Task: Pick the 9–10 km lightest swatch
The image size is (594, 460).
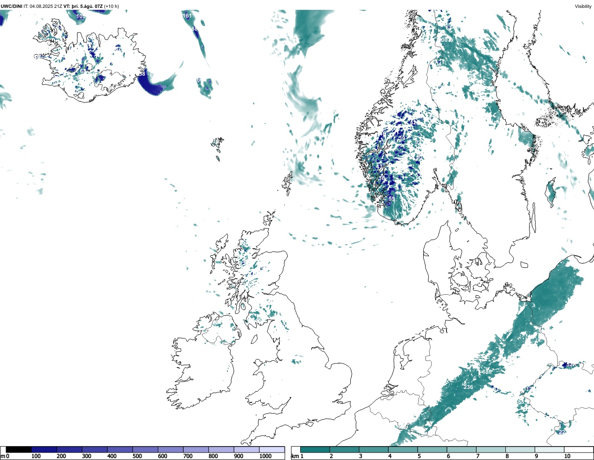Action: (x=549, y=450)
